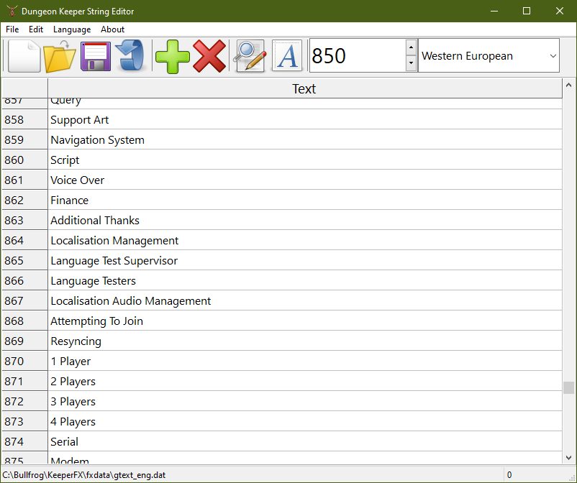This screenshot has width=577, height=483.
Task: Open find and edit magnifier icon
Action: pyautogui.click(x=250, y=56)
